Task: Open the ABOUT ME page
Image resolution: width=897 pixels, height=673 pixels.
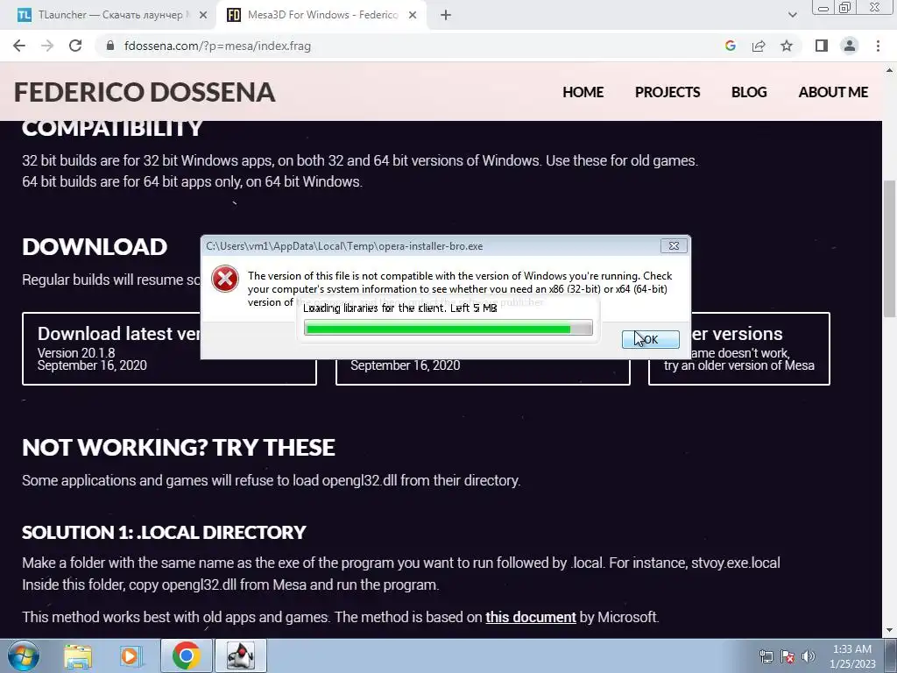Action: 833,92
